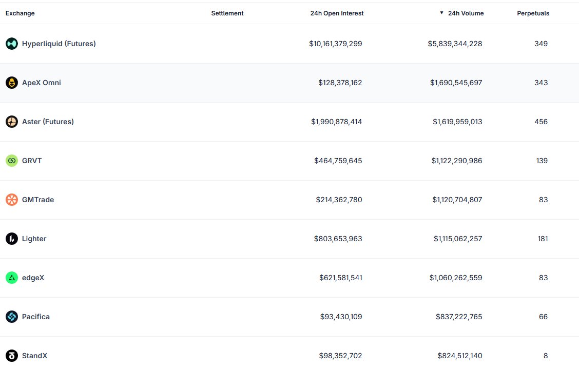The width and height of the screenshot is (579, 369).
Task: Select StandX open interest $98,352,702
Action: click(340, 356)
